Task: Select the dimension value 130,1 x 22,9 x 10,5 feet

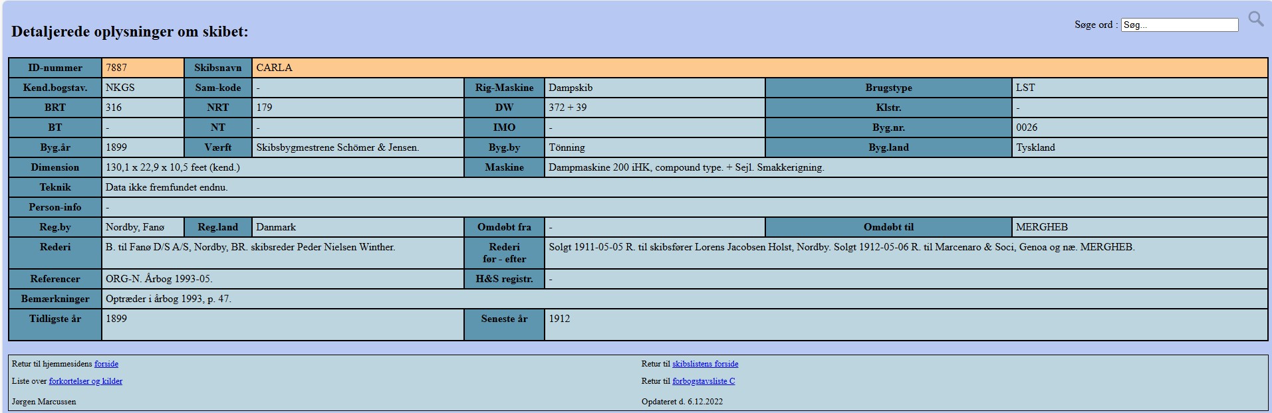Action: [x=172, y=167]
